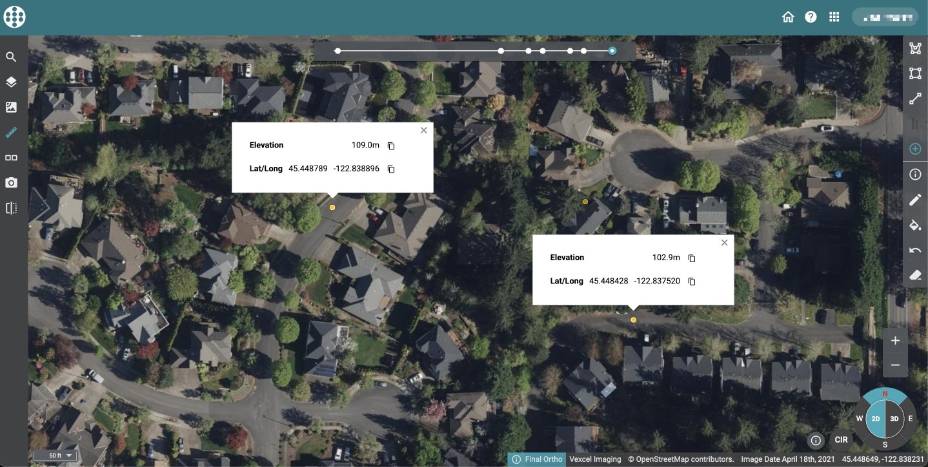Open the scale unit dropdown
928x467 pixels.
pyautogui.click(x=55, y=455)
